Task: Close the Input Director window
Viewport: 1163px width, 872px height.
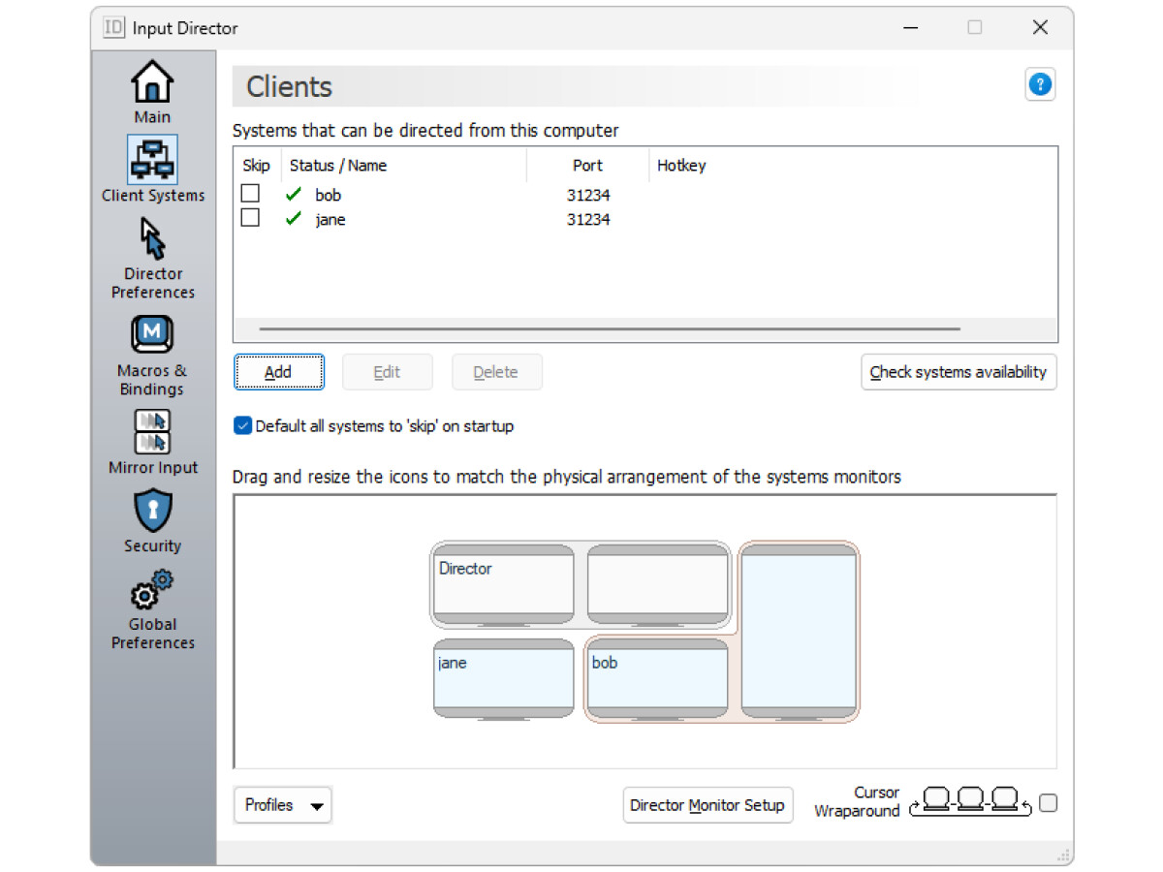Action: (x=1040, y=27)
